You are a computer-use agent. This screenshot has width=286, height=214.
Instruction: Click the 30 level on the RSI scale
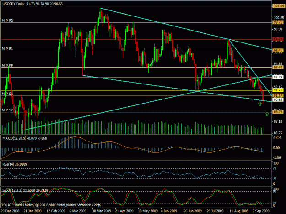[275, 178]
